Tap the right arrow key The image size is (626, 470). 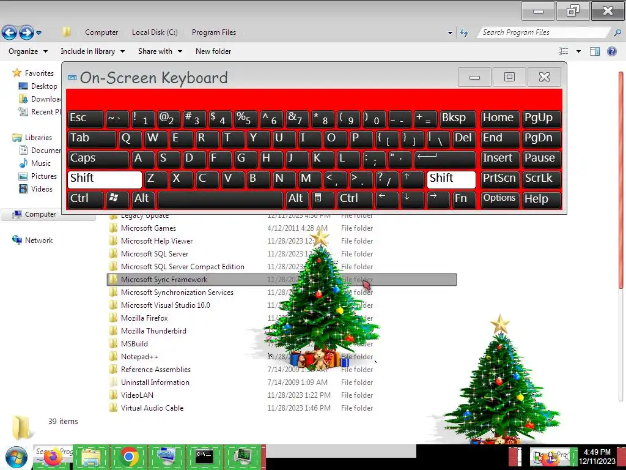click(x=438, y=199)
